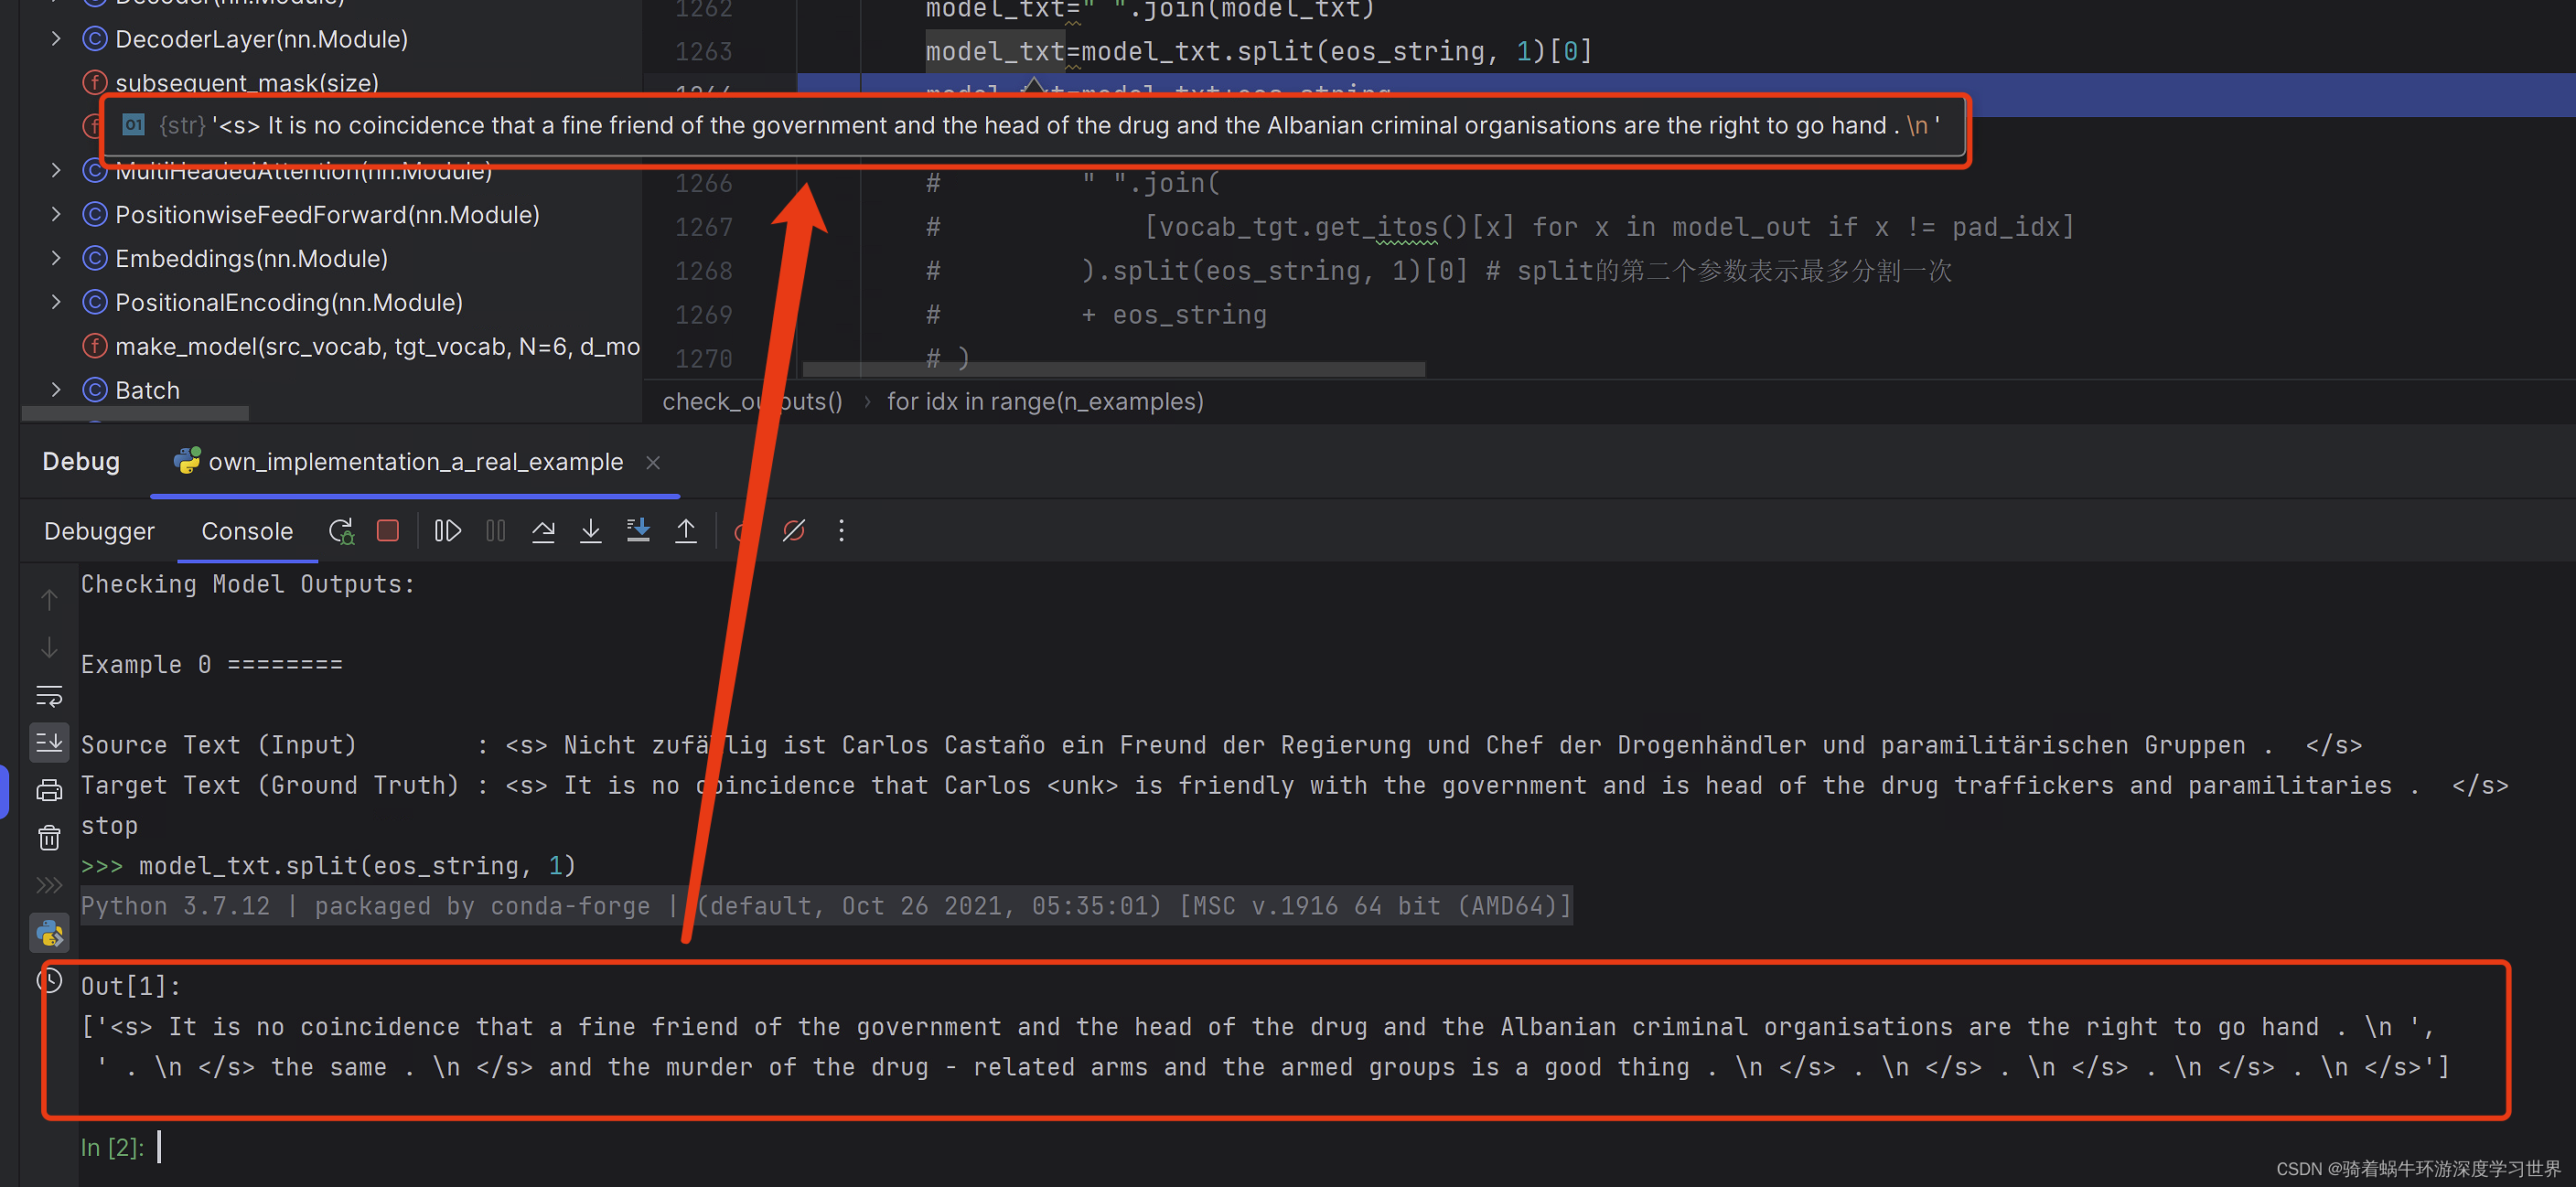Viewport: 2576px width, 1187px height.
Task: Click code line model_txt.split(eos_string, 1)[0]
Action: (1259, 51)
